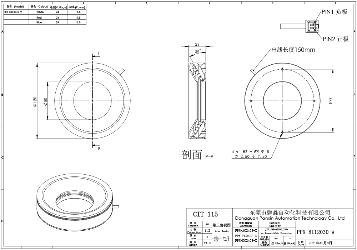Click the PPX-AC2408-X controller entry

coord(246,231)
